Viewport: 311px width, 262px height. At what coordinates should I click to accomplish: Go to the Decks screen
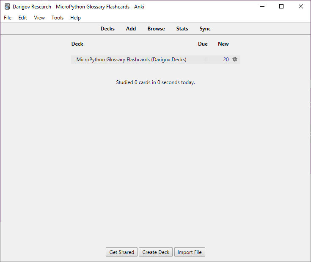pos(107,29)
